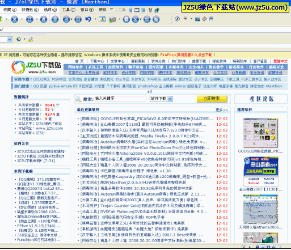This screenshot has width=291, height=250.
Task: Open the 社区论坛 banner
Action: coord(262,99)
